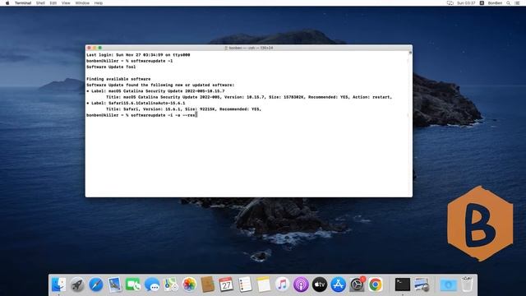Open the Edit menu
This screenshot has height=296, width=526.
click(x=53, y=3)
